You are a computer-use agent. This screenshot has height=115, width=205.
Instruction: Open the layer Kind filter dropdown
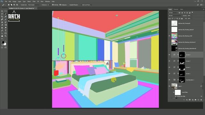coord(173,13)
